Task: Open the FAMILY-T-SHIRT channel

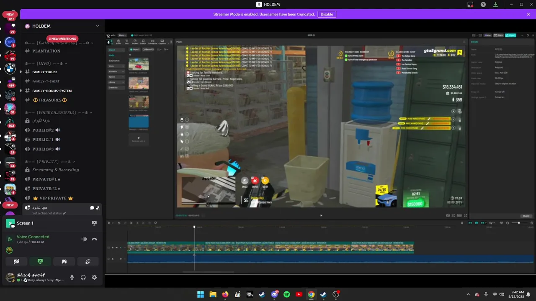Action: [61, 81]
